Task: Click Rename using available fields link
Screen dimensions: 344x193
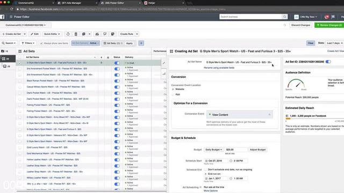Action: coord(219,68)
